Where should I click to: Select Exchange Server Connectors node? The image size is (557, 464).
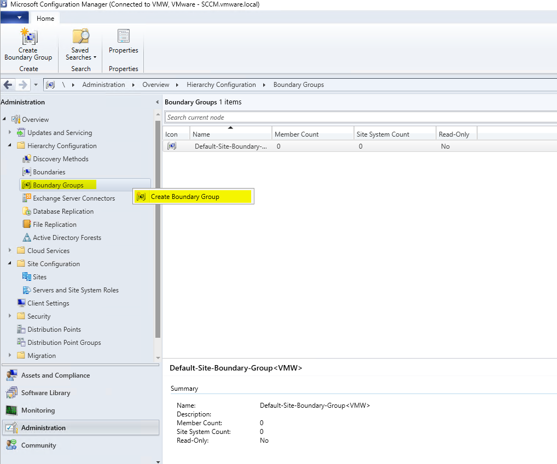coord(74,198)
